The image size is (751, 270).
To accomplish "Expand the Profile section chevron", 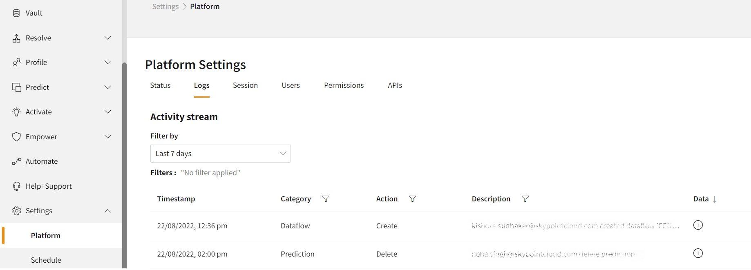I will point(108,62).
